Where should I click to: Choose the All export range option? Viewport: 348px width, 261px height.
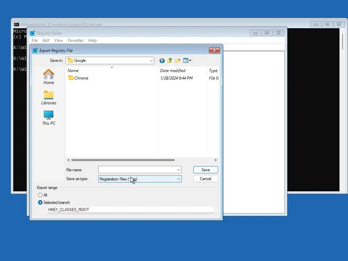40,195
